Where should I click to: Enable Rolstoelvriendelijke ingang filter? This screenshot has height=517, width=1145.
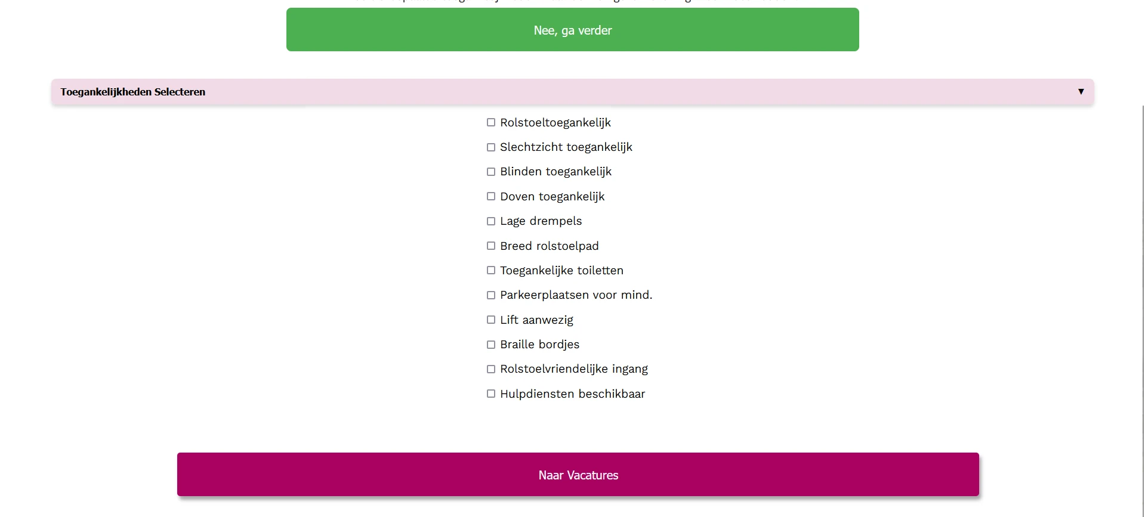coord(491,369)
